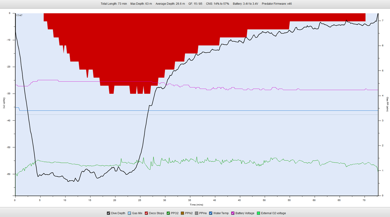Enable the PPN2 series checkbox
The image size is (390, 217).
coord(183,213)
